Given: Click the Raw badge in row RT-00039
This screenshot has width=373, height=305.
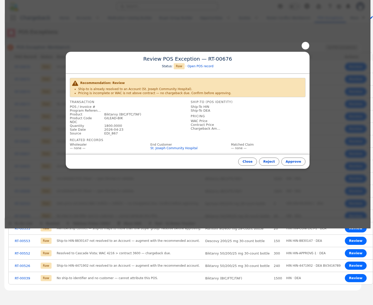Looking at the screenshot, I should pos(46,278).
